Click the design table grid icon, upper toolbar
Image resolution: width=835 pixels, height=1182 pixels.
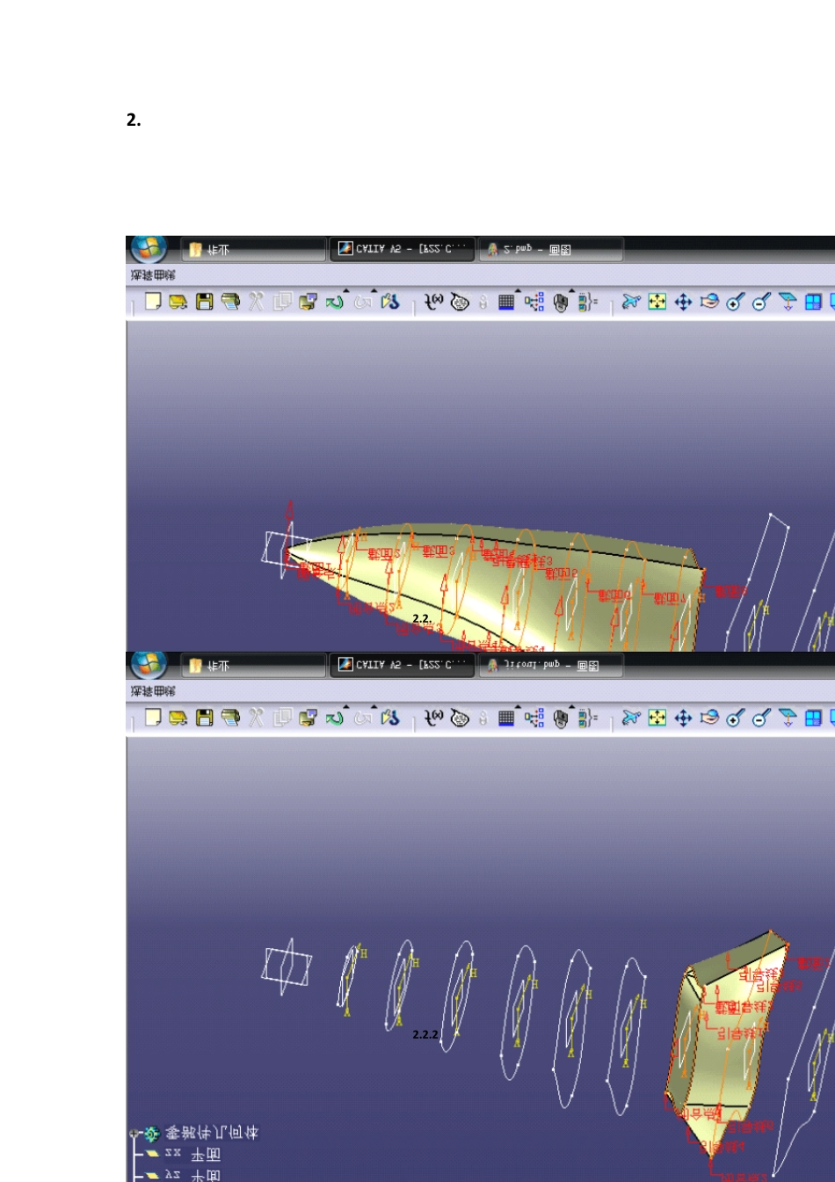506,302
